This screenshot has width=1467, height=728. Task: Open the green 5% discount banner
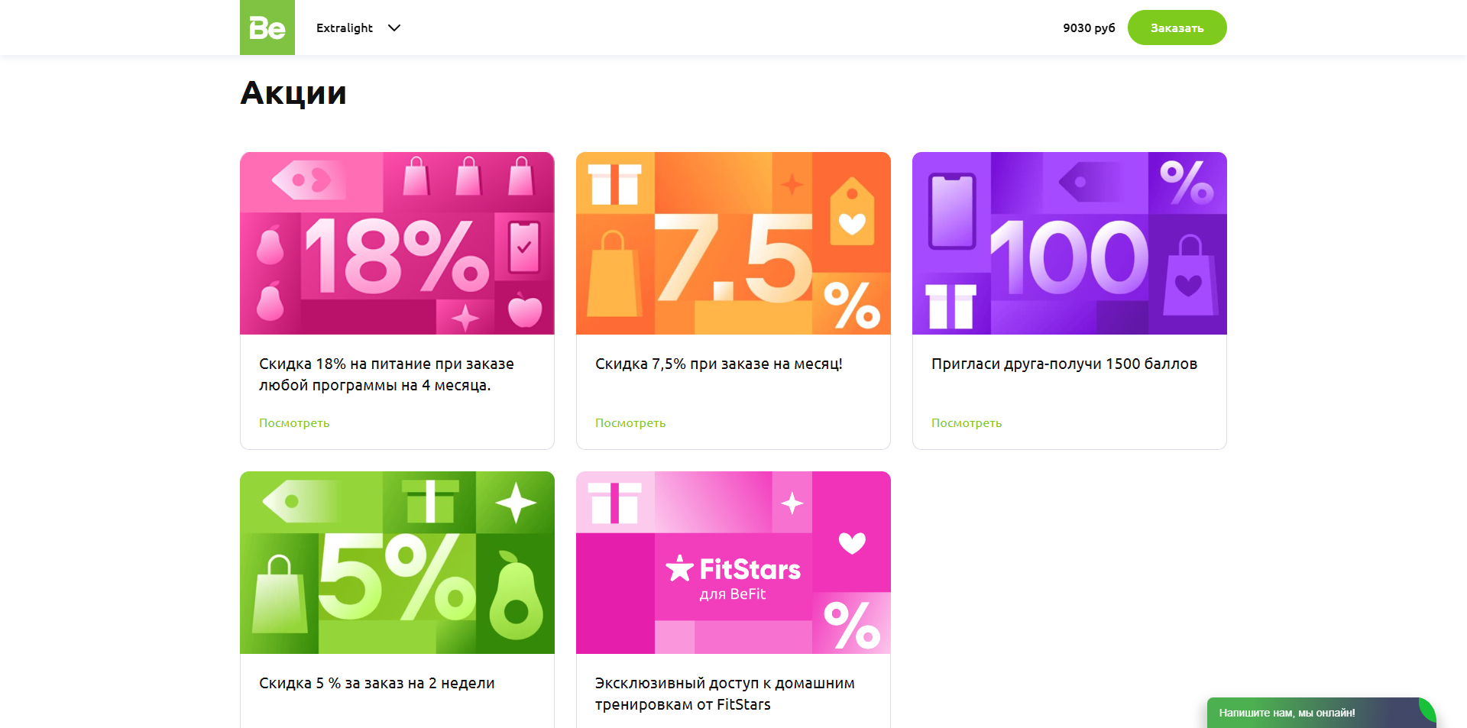click(x=397, y=562)
